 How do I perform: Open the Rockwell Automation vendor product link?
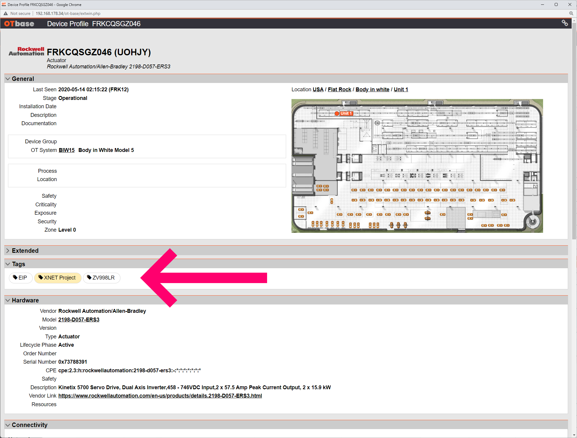160,396
